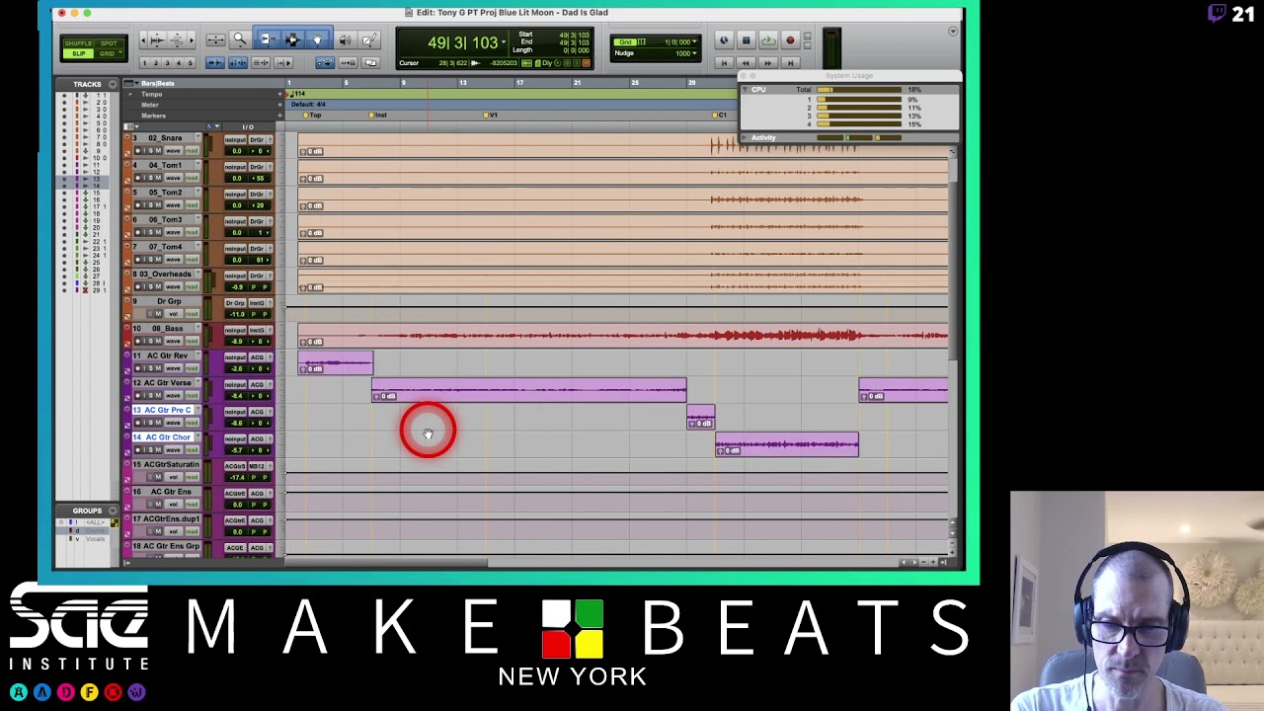Open 04_Tom1 automation mode (read)
The height and width of the screenshot is (711, 1264).
pos(192,178)
